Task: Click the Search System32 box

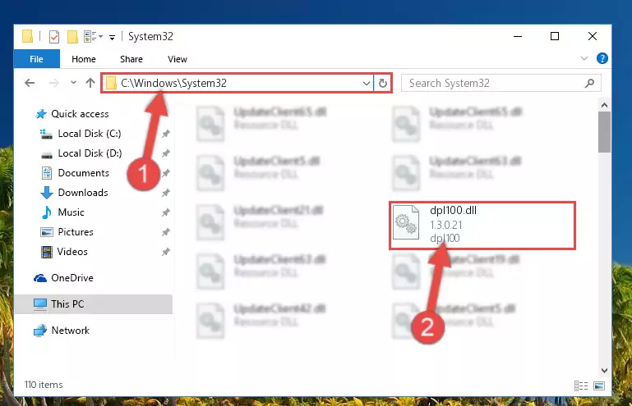Action: 501,84
